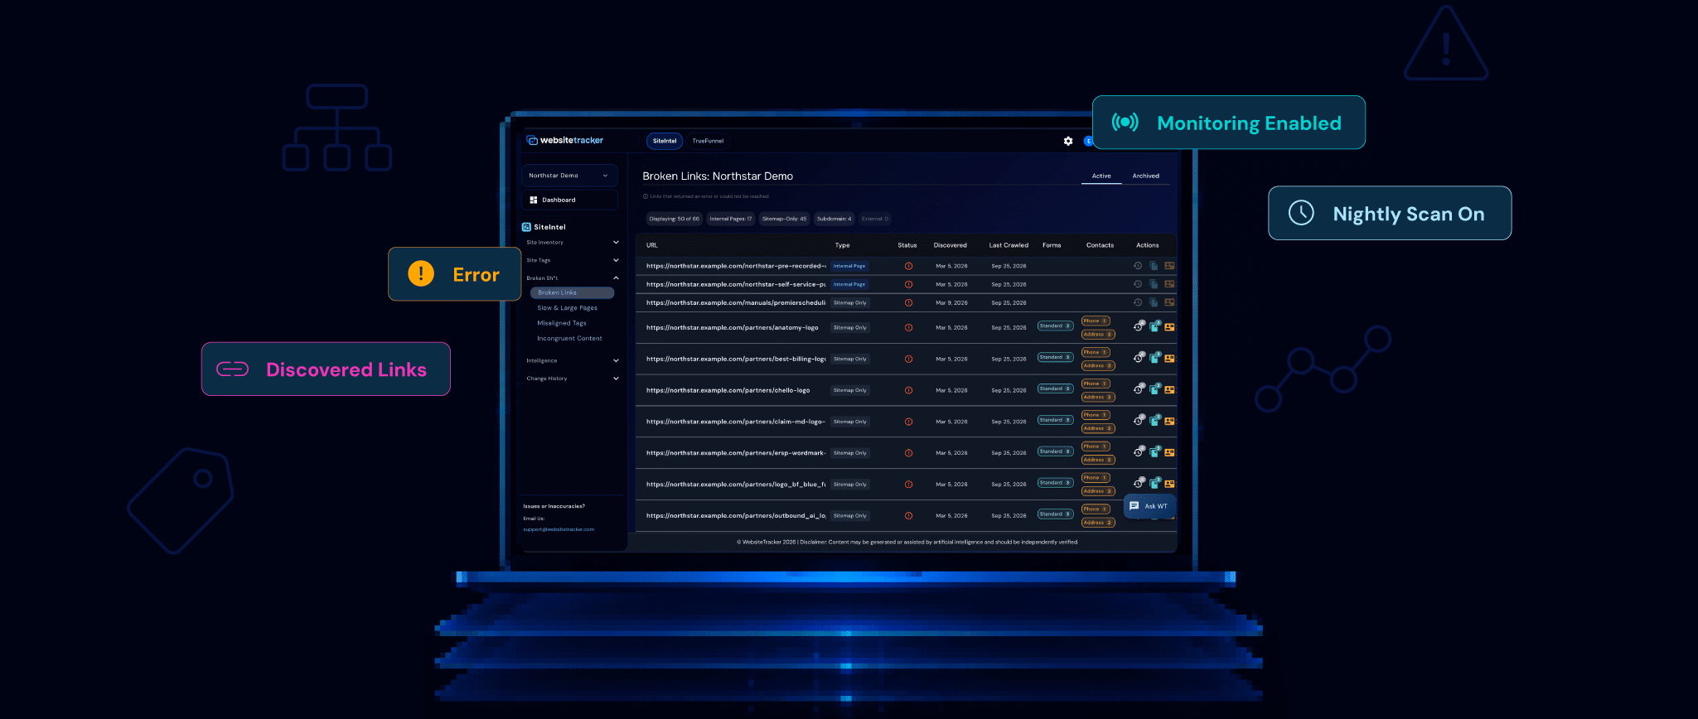The image size is (1698, 719).
Task: Open Slow & Large Pages in sidebar
Action: 567,308
